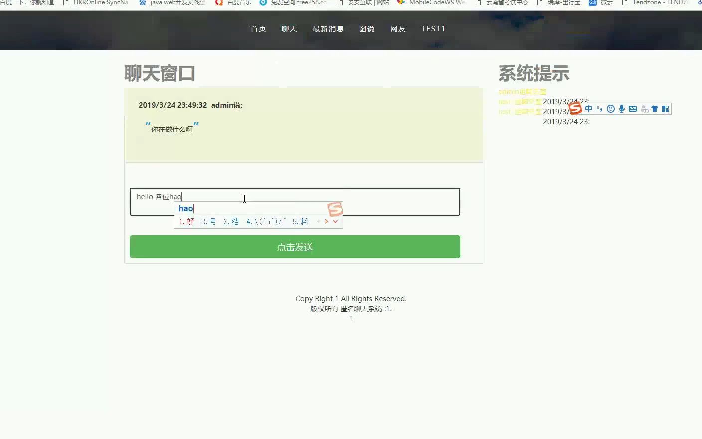Open the MobileCodeWS bookmark

click(x=431, y=2)
